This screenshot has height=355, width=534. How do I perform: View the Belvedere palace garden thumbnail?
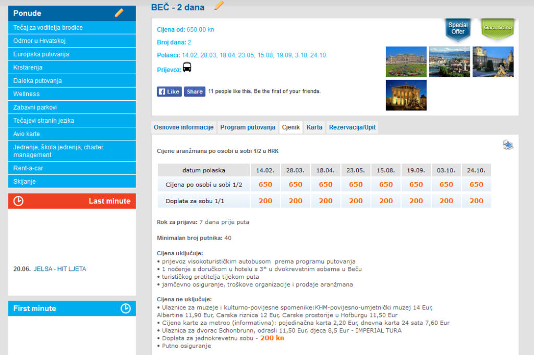point(406,62)
